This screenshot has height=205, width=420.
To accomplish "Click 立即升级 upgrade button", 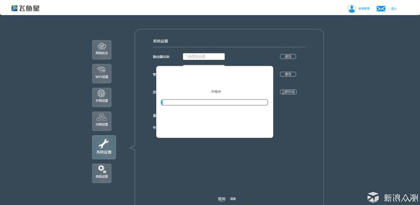I will click(289, 92).
